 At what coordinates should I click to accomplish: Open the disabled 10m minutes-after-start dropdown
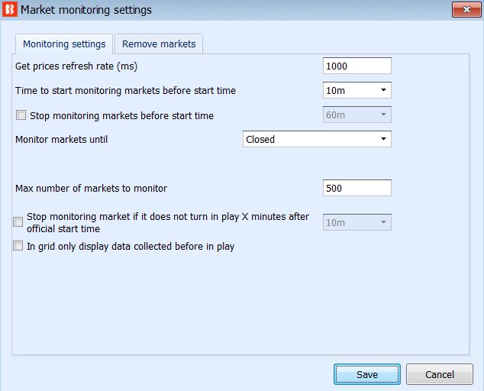(357, 222)
